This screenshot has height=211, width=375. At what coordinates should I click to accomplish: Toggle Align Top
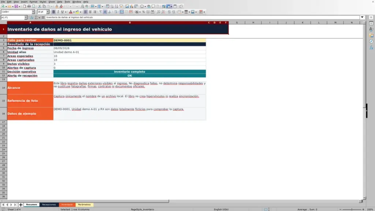tap(101, 12)
